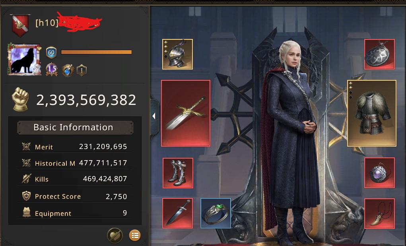Open the sword weapon slot

(x=186, y=113)
